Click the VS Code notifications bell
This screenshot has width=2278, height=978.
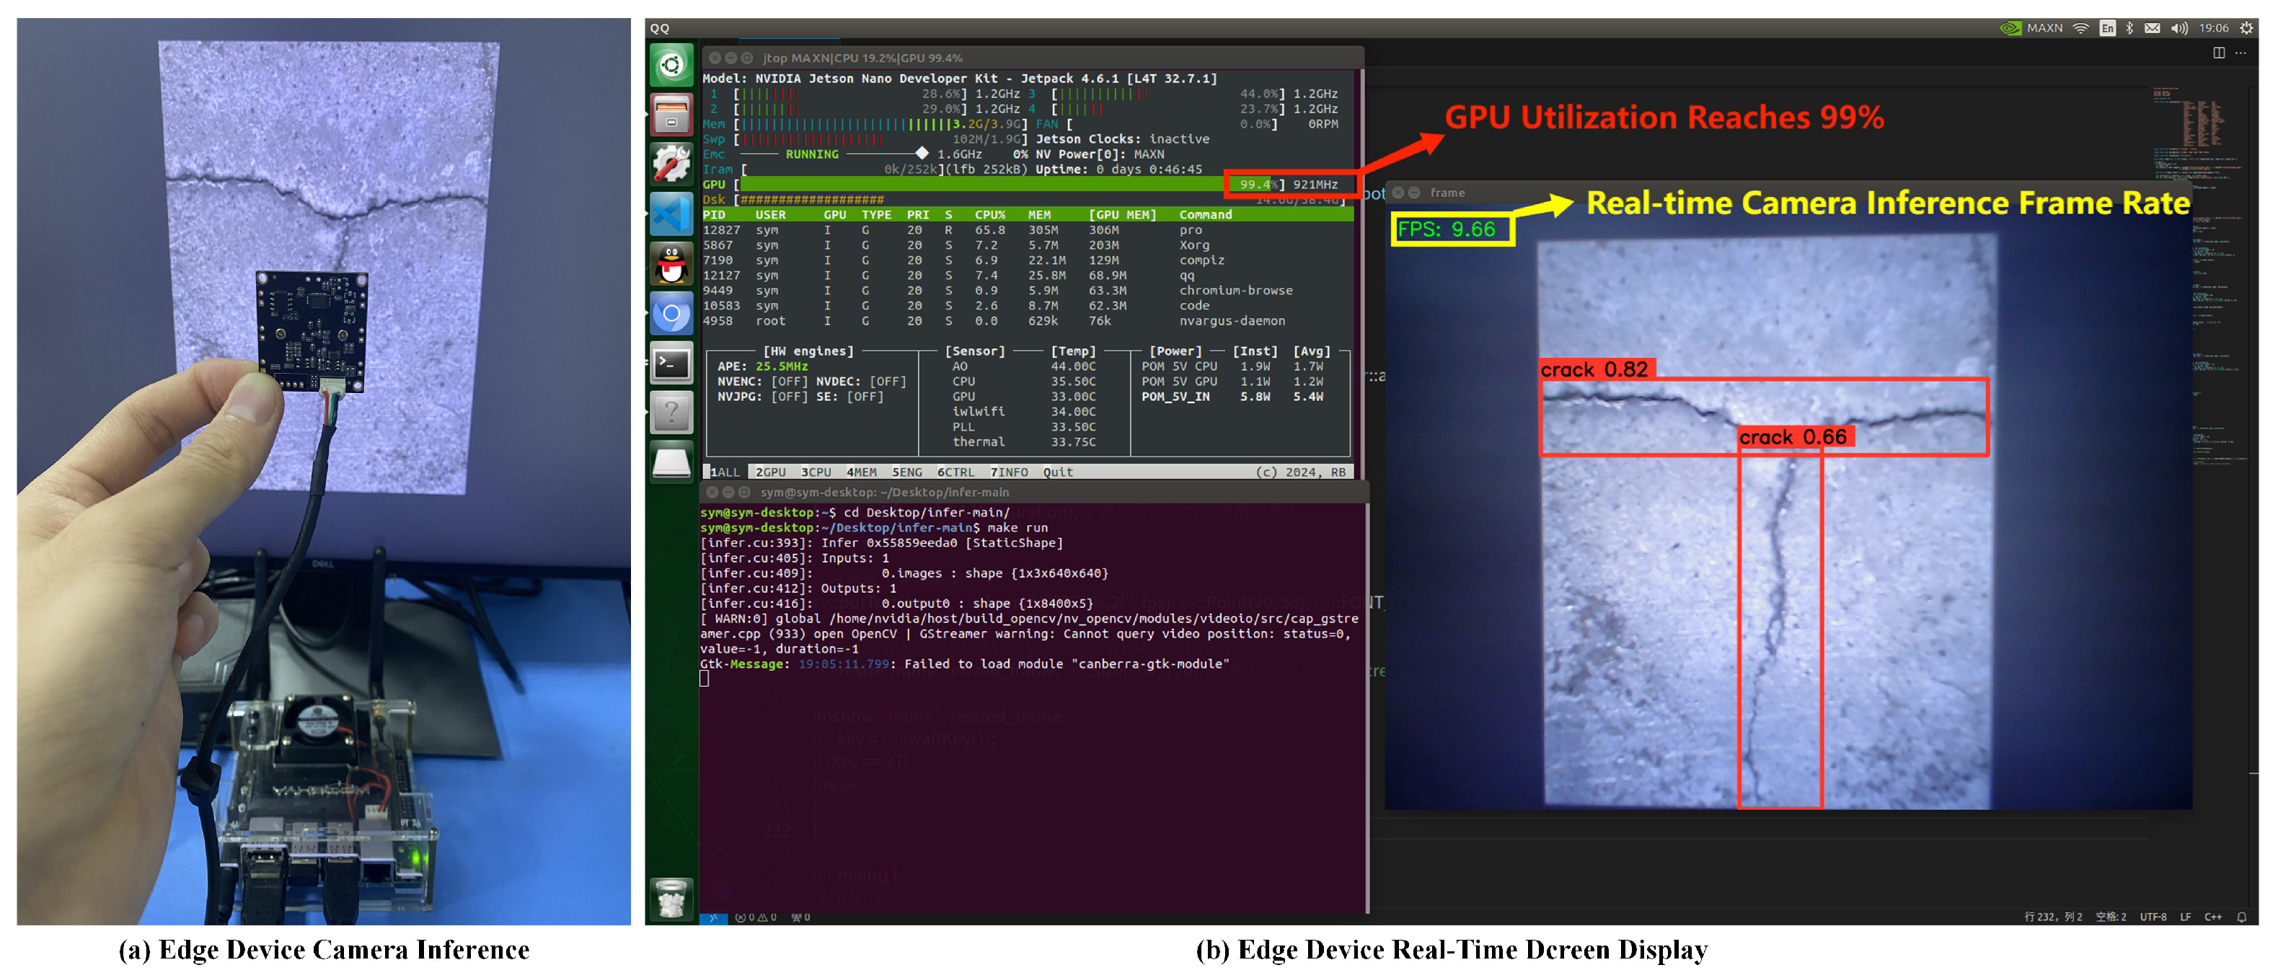tap(2242, 917)
